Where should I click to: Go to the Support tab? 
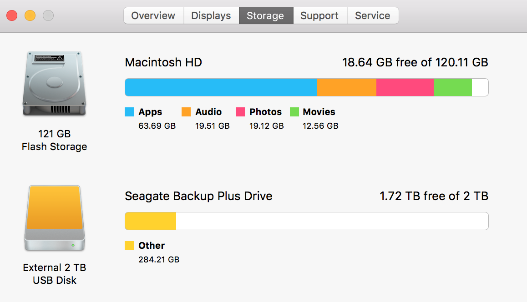(320, 15)
